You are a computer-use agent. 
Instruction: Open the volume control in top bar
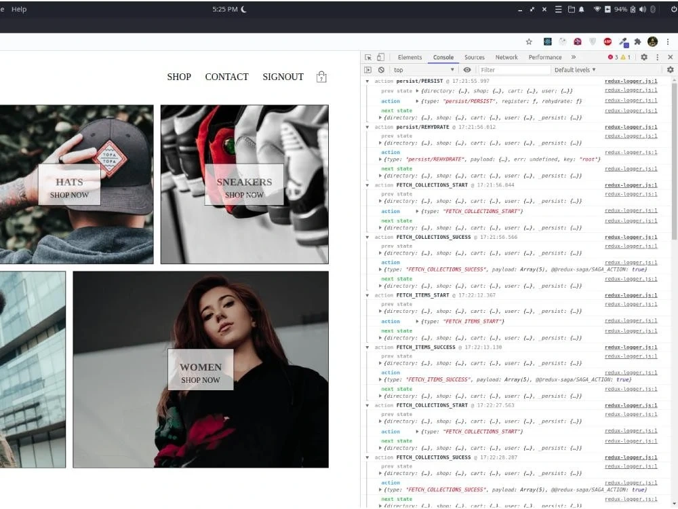pos(643,9)
